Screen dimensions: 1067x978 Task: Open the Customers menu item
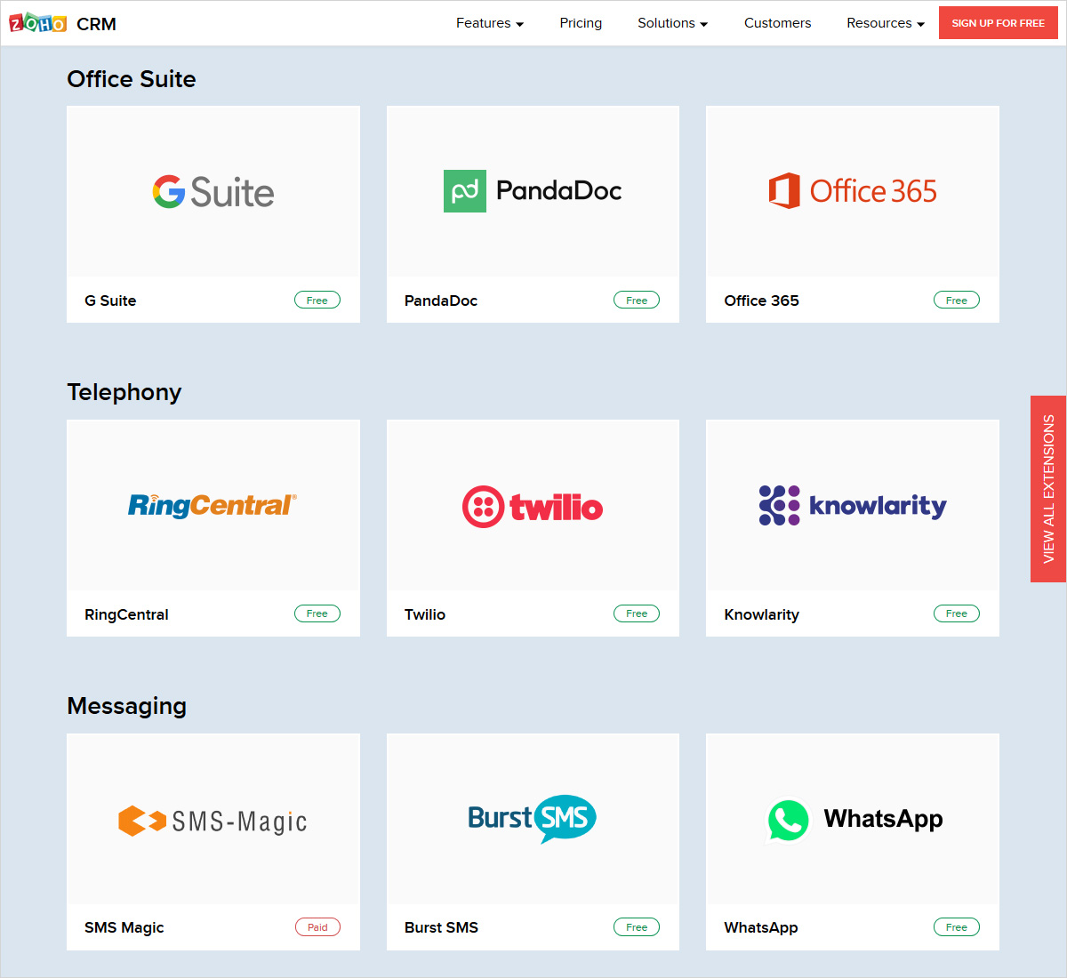777,23
